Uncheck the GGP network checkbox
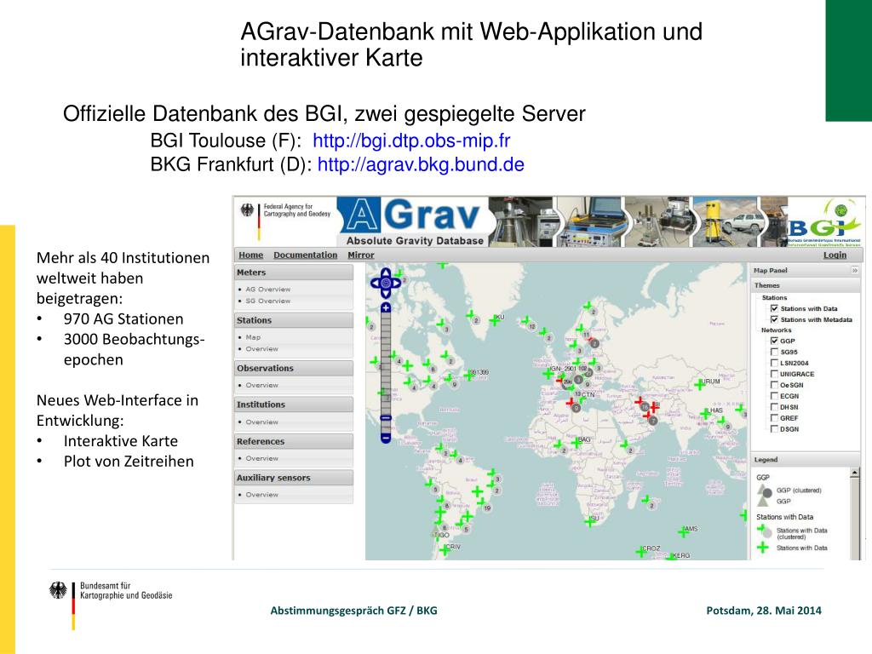872x654 pixels. (774, 341)
